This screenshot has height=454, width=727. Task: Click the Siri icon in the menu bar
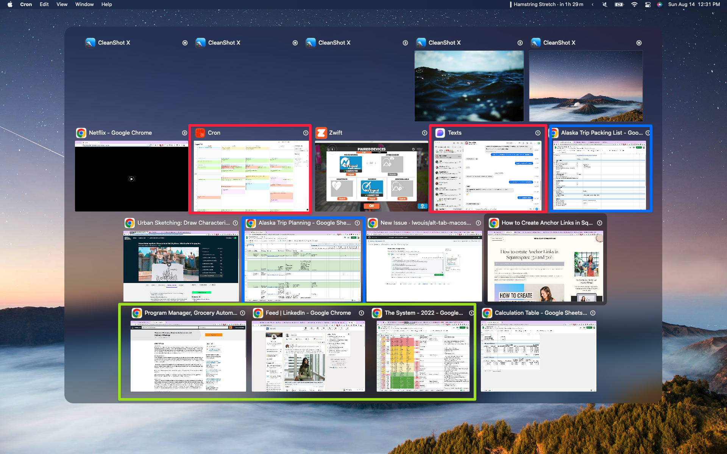[660, 5]
